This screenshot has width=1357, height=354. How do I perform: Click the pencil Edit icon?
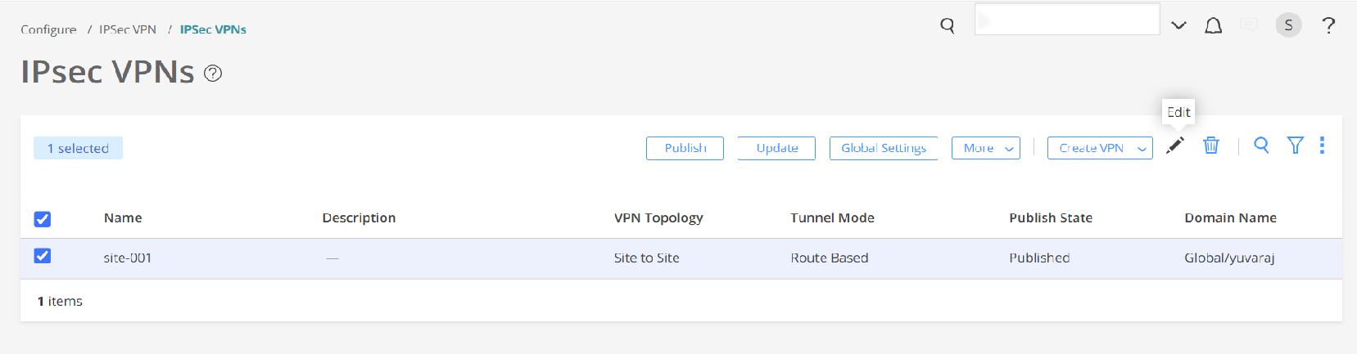pos(1175,146)
